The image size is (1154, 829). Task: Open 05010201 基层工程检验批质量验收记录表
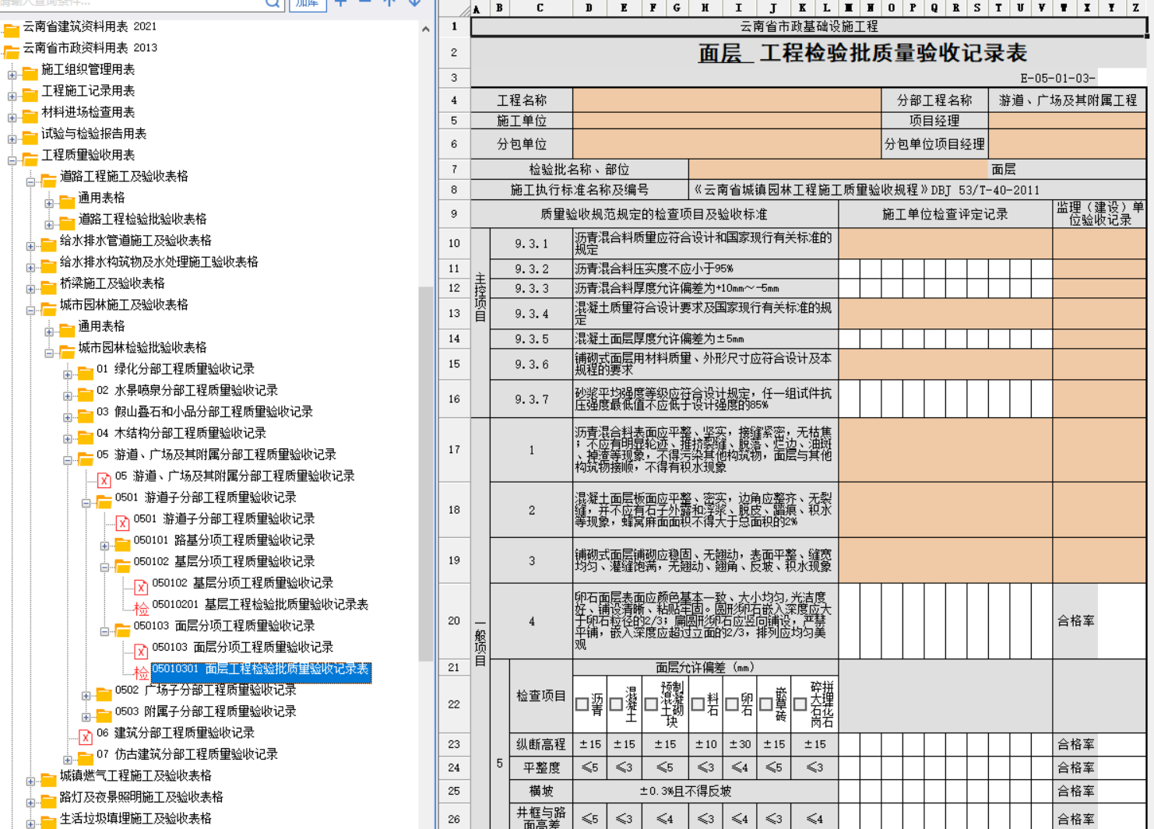point(260,605)
